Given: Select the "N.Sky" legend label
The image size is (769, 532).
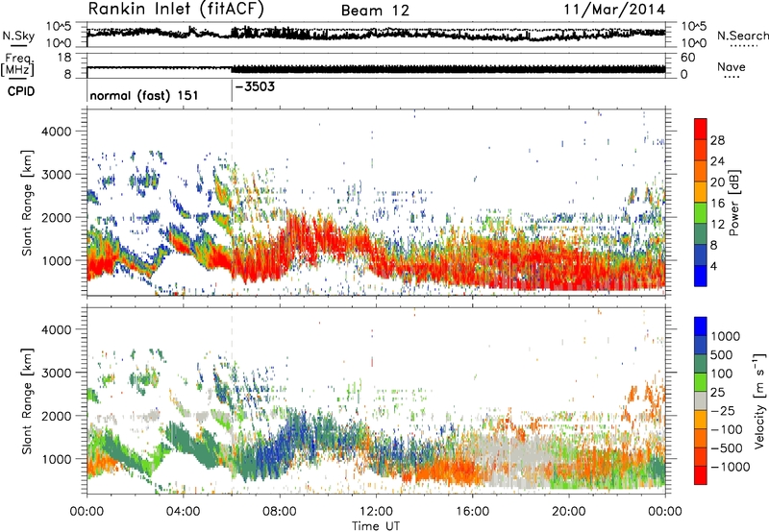Looking at the screenshot, I should coord(18,36).
